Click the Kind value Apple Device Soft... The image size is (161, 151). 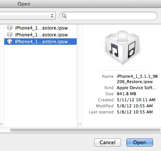[137, 88]
